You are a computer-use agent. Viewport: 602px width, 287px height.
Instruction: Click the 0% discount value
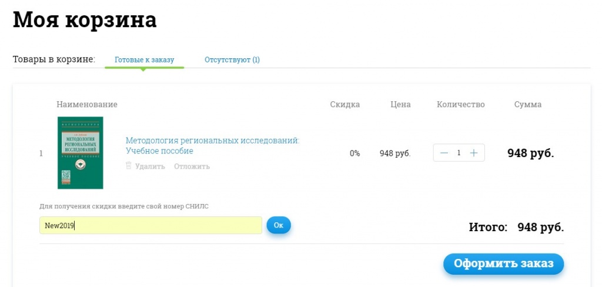(354, 153)
